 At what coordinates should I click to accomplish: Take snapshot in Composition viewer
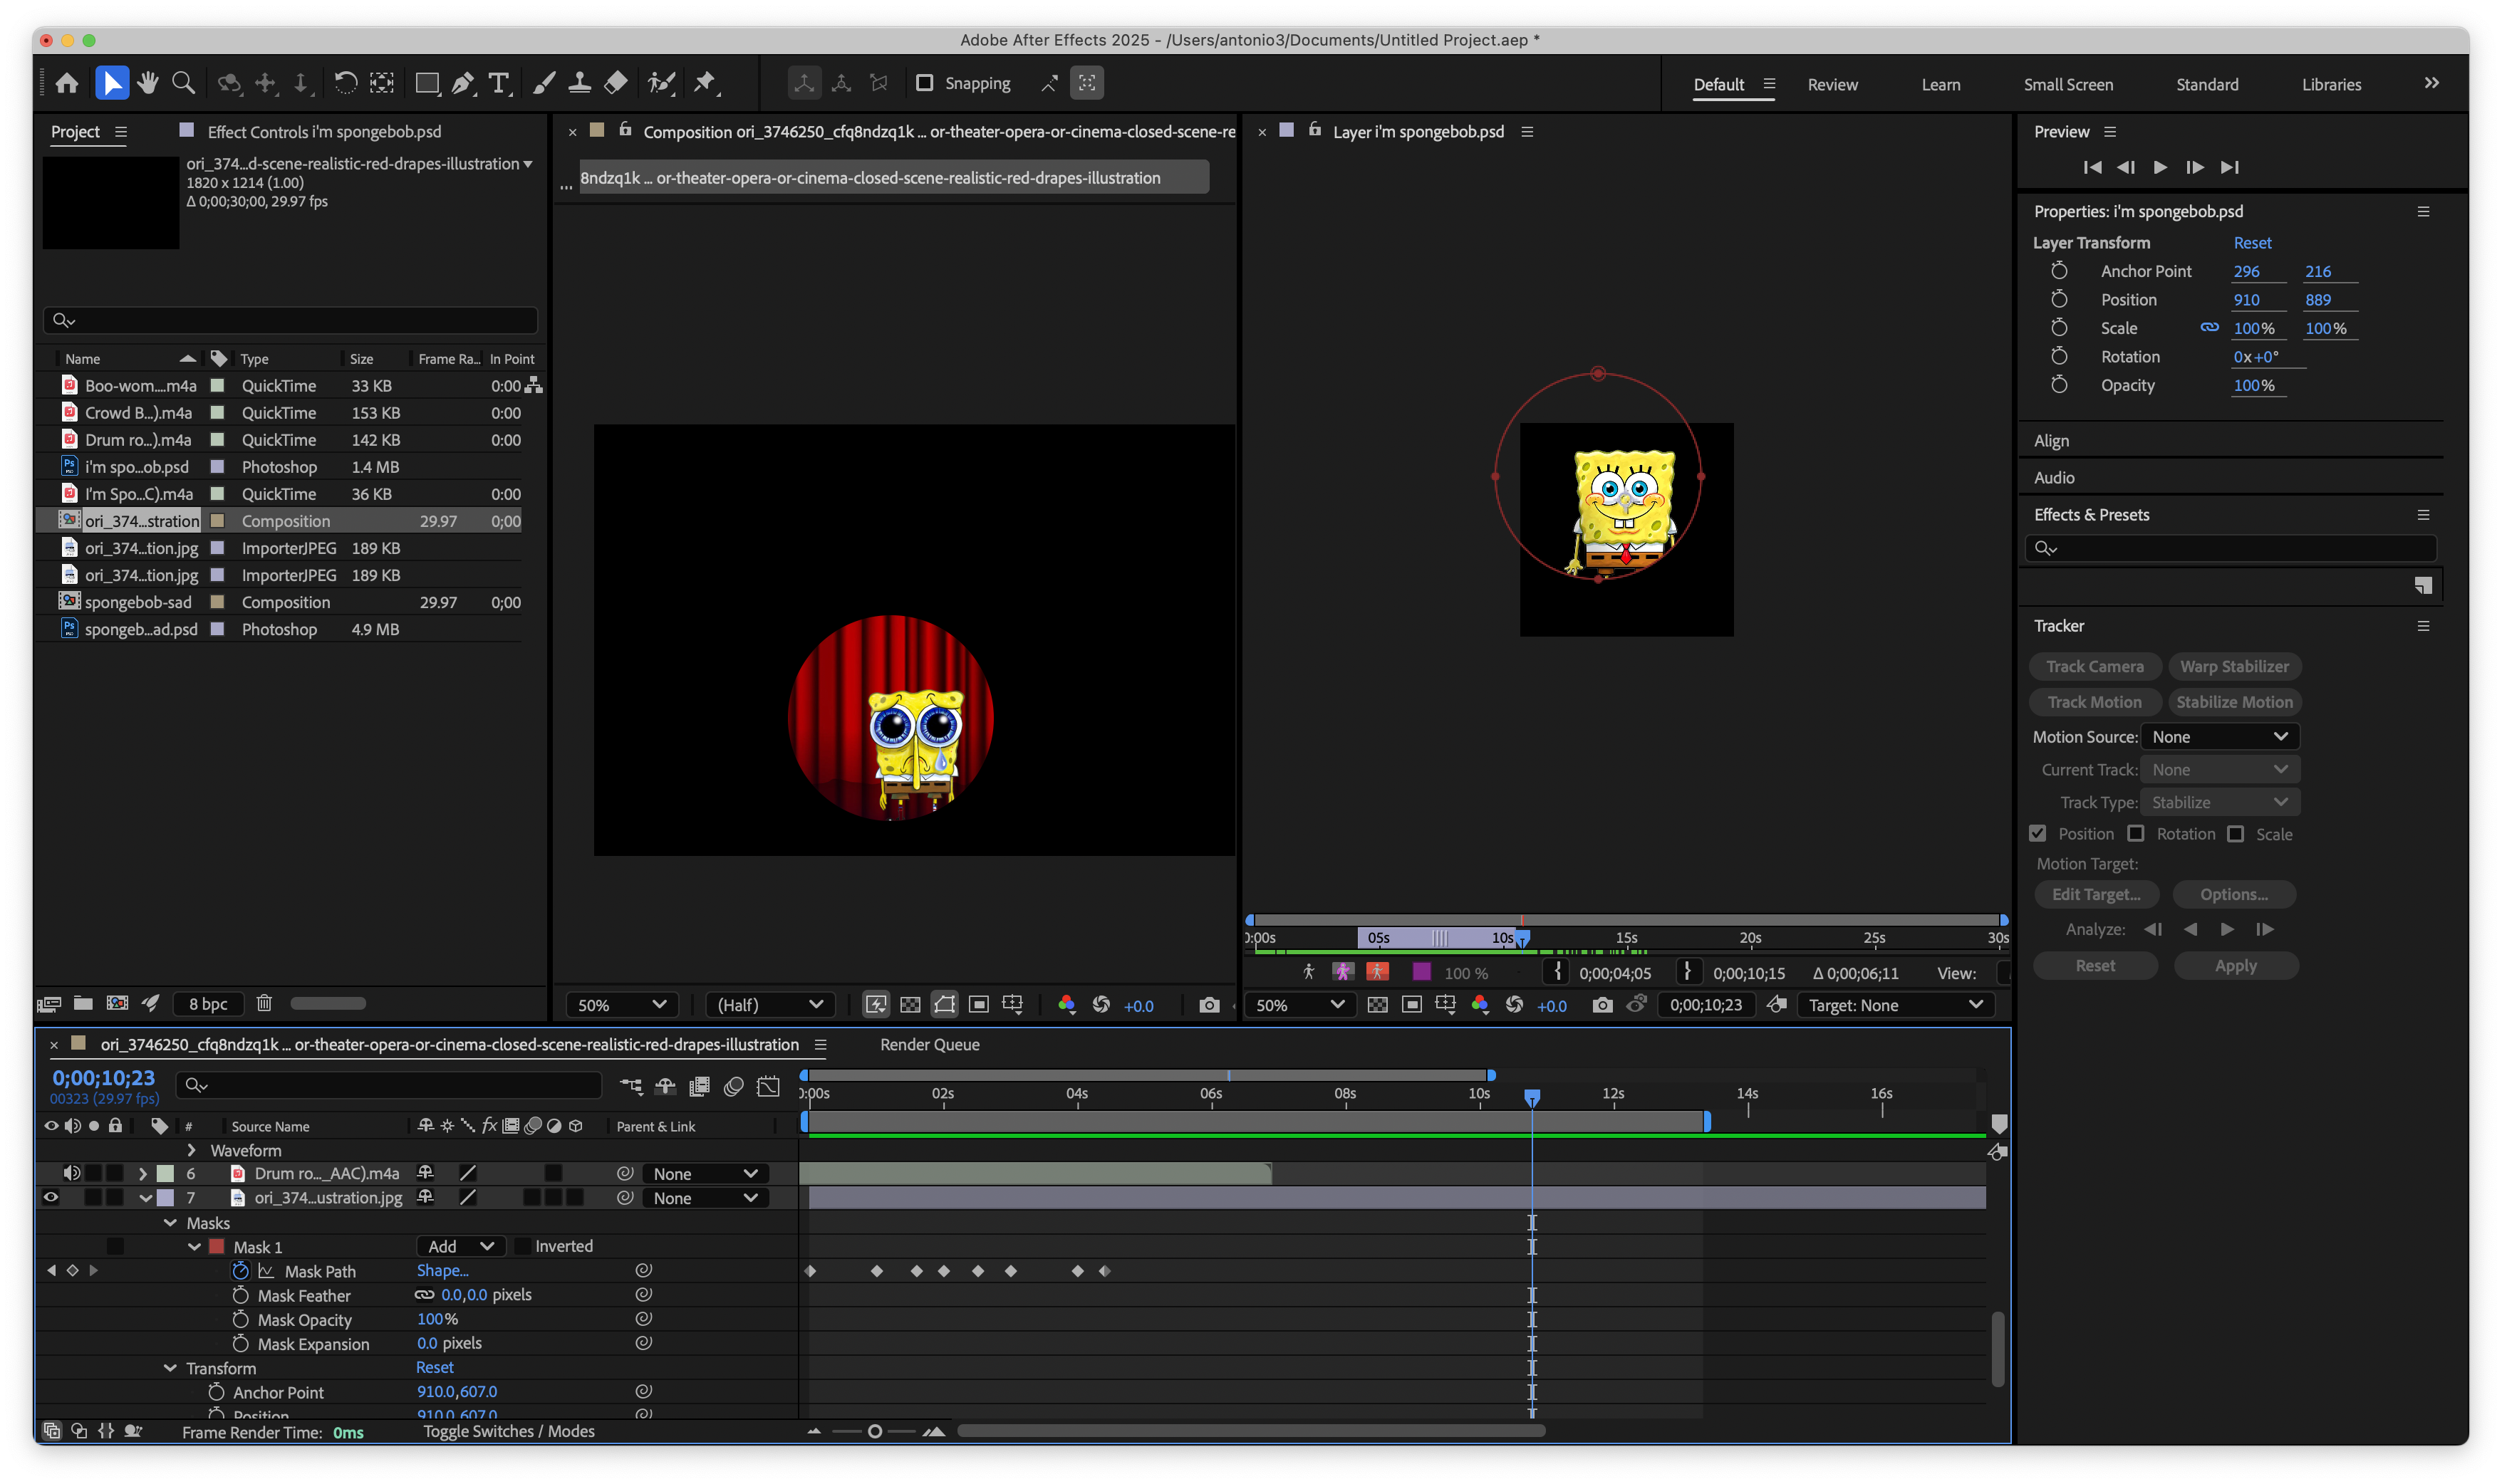click(1208, 1005)
